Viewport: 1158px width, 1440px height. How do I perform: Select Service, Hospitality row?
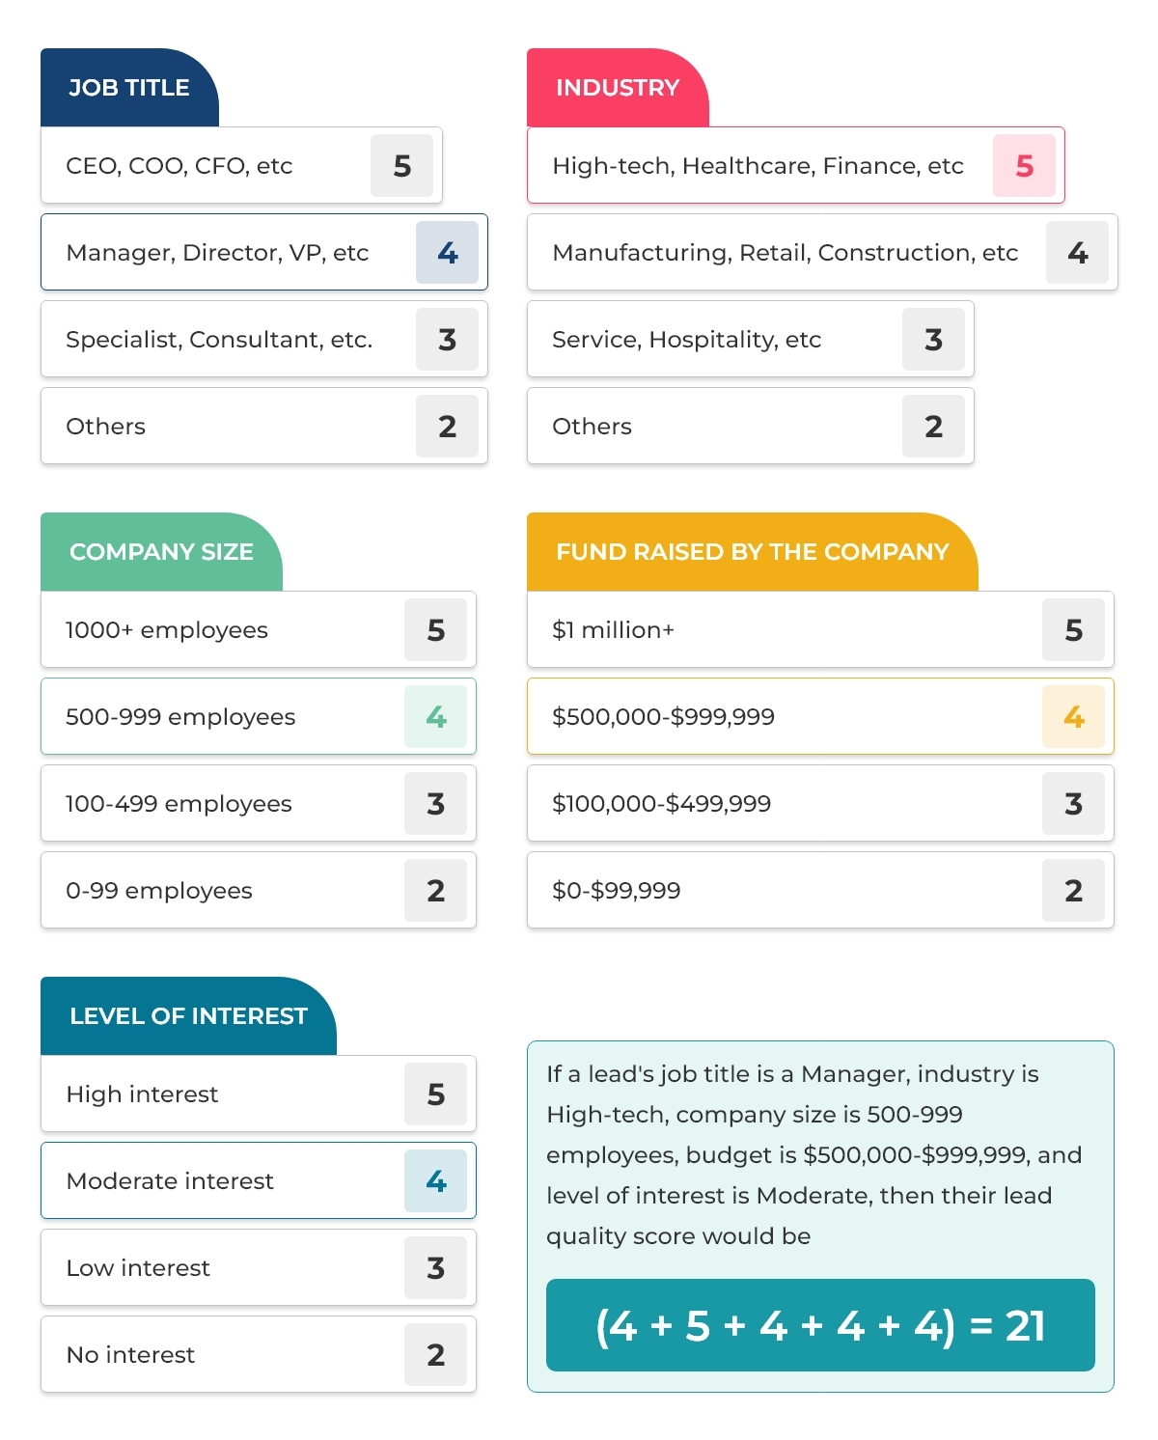[751, 339]
